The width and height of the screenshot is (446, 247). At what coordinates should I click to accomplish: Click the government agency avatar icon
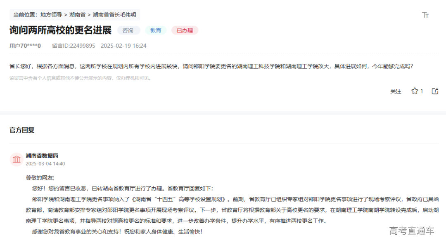[x=16, y=159]
